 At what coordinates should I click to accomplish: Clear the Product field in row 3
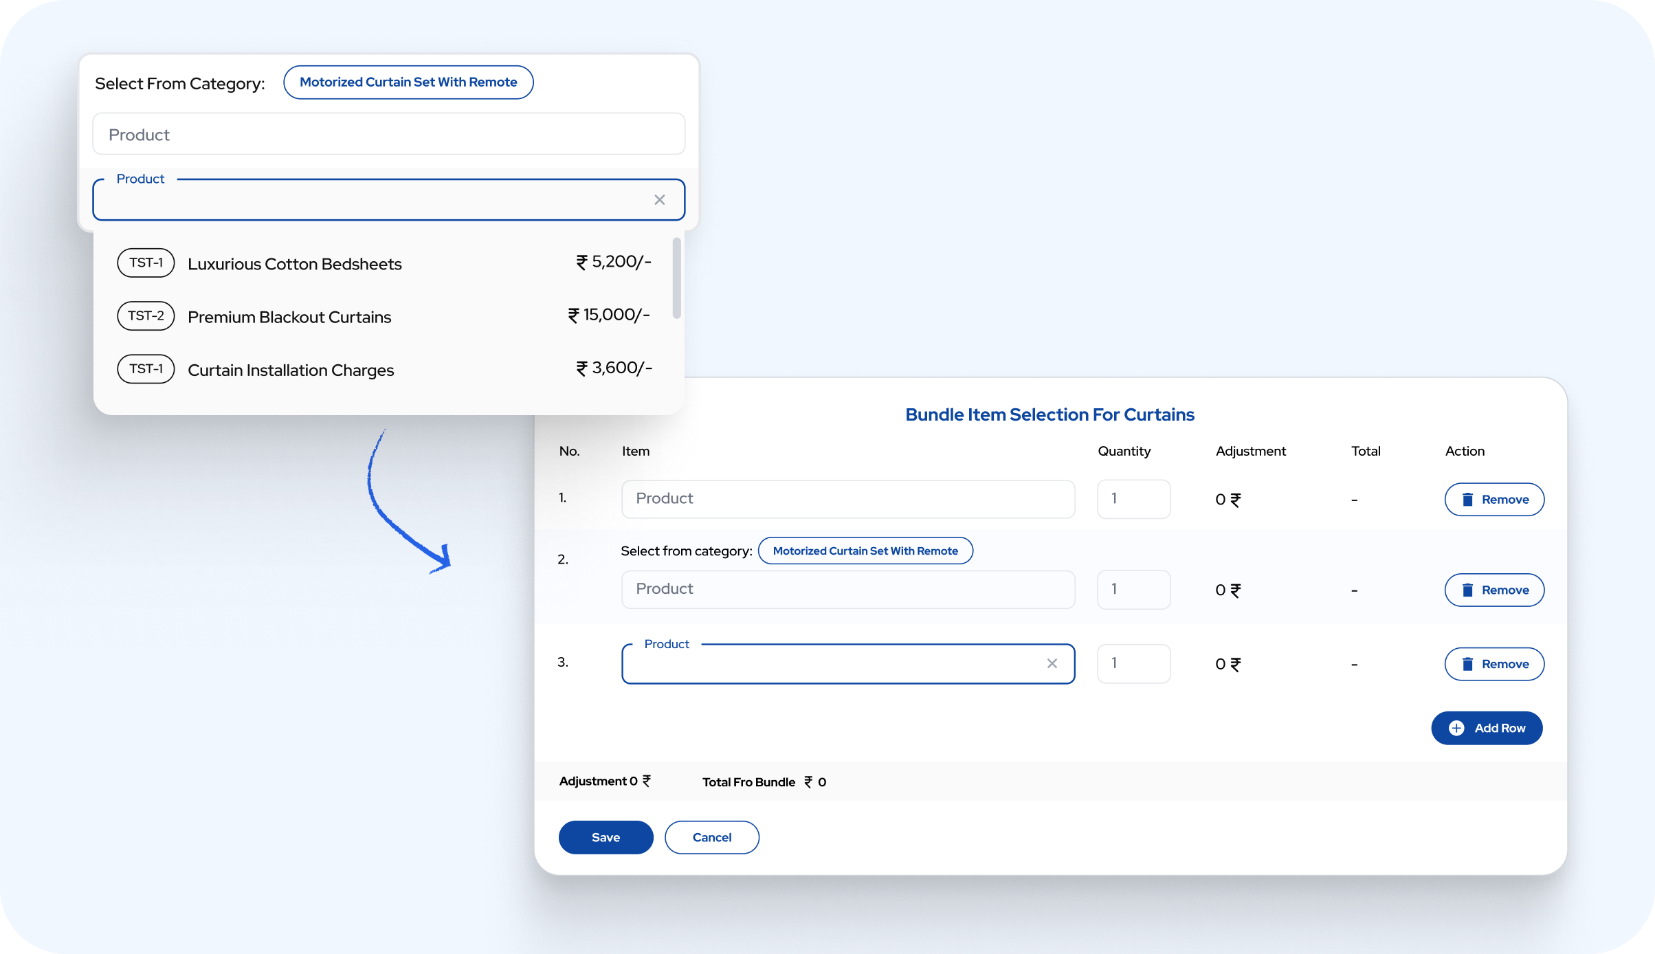pyautogui.click(x=1052, y=663)
